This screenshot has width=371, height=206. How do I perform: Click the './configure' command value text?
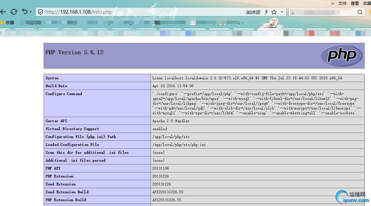257,103
